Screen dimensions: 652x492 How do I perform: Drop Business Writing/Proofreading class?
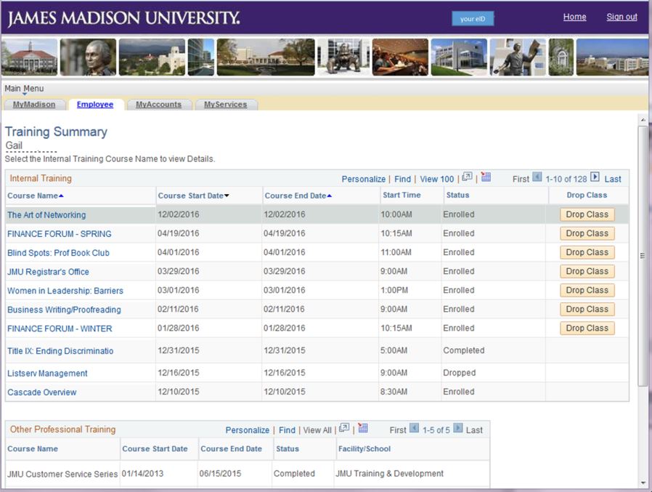[x=587, y=310]
